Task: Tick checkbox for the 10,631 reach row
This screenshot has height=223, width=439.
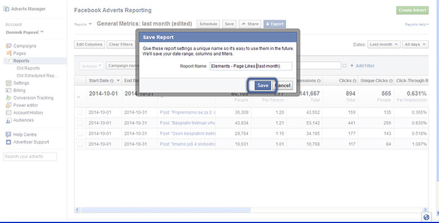Action: tap(80, 144)
